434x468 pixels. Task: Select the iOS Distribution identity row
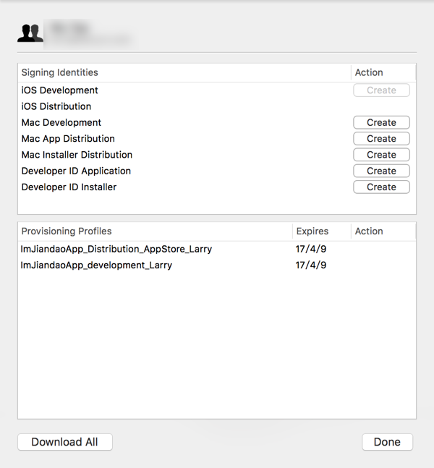click(56, 106)
